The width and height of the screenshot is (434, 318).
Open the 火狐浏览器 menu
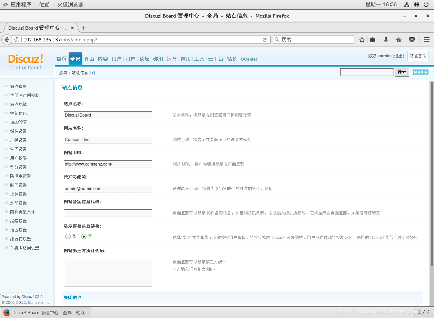(x=70, y=4)
